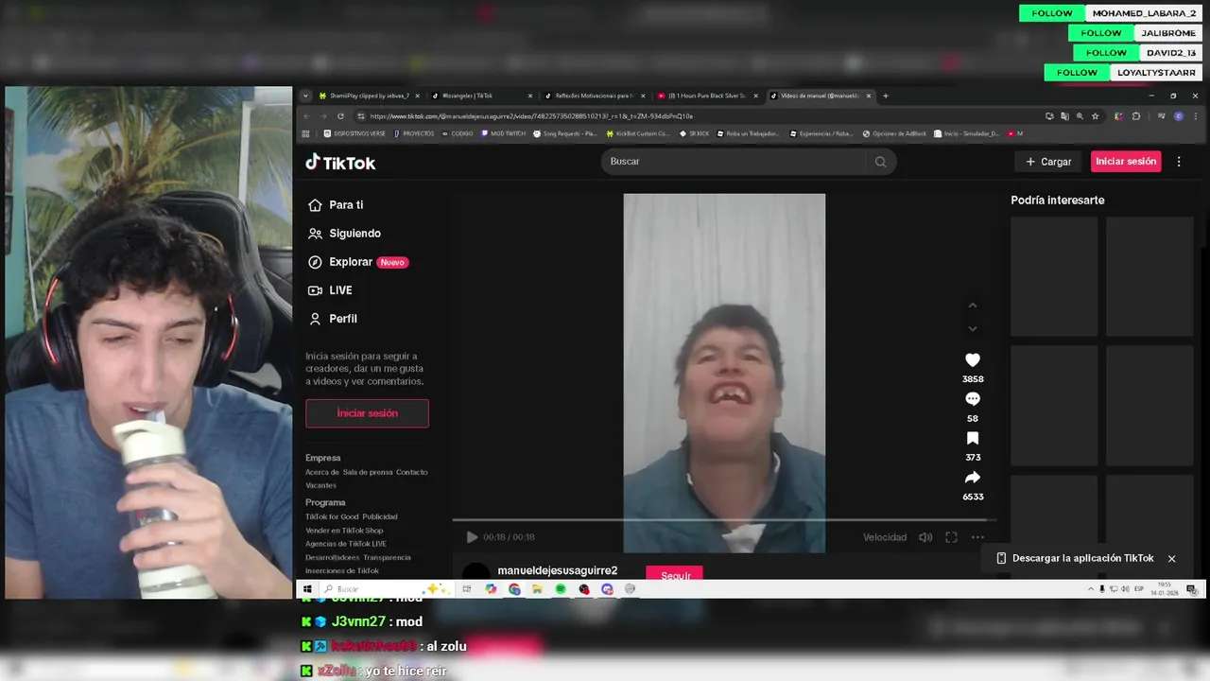Viewport: 1210px width, 681px height.
Task: Like the video with the heart icon
Action: (x=973, y=360)
